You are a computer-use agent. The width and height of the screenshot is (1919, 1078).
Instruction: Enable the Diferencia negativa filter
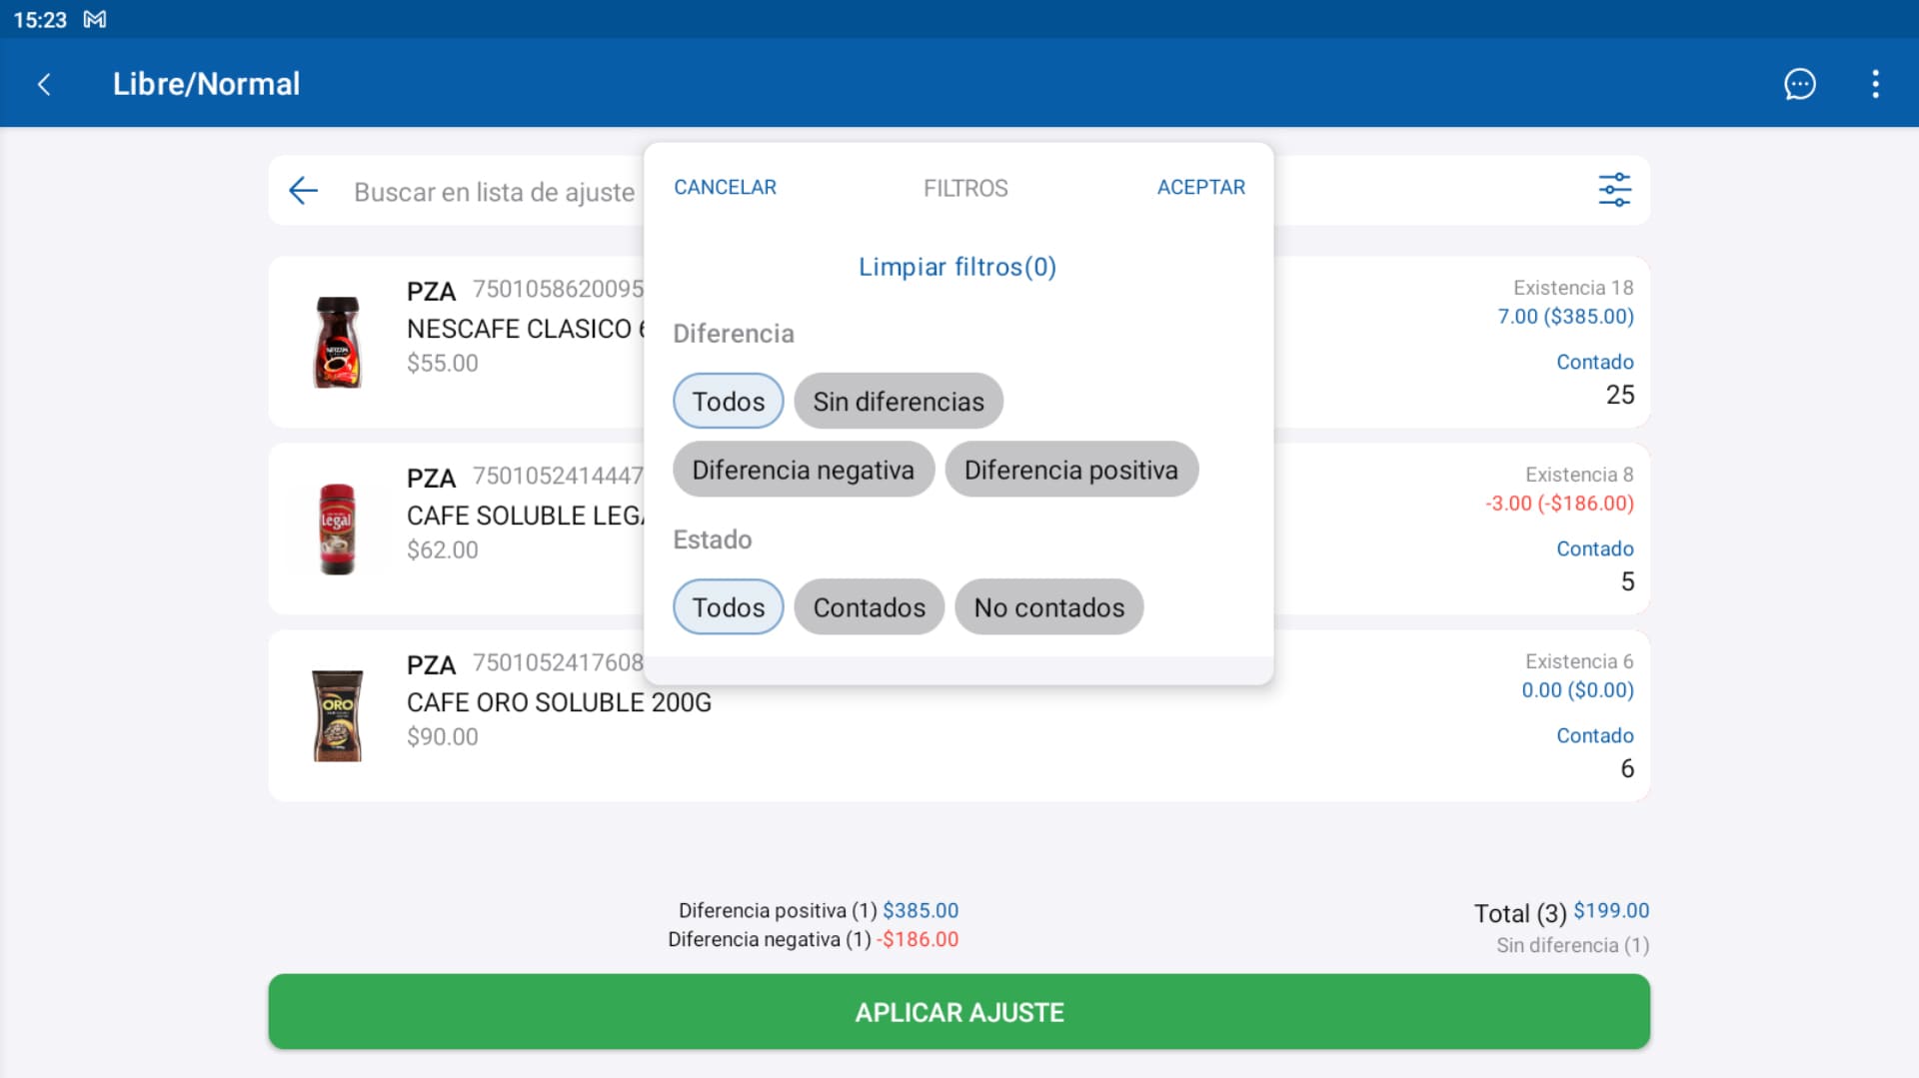(803, 469)
